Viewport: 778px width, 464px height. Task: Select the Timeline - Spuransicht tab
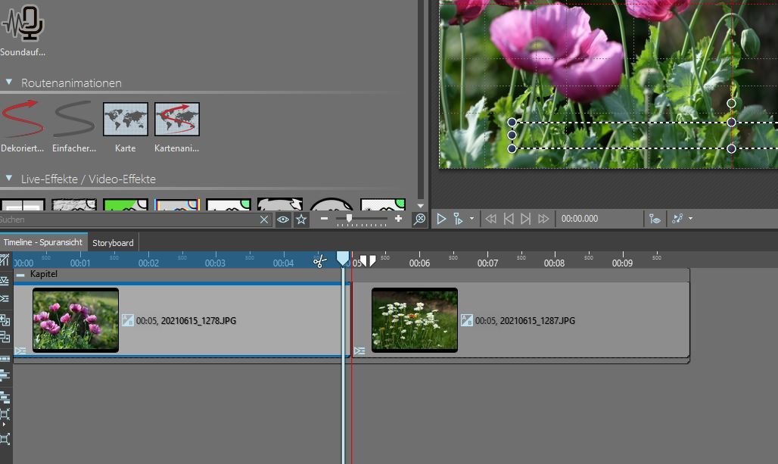coord(43,242)
